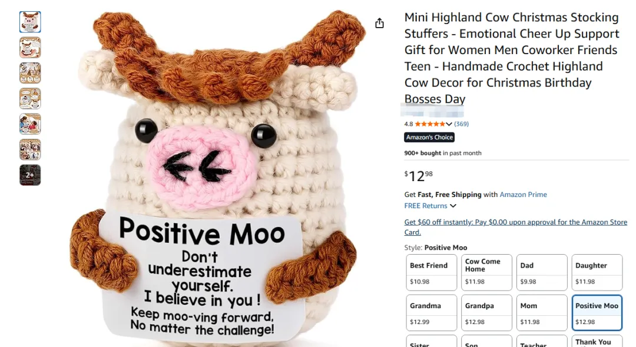Image resolution: width=636 pixels, height=347 pixels.
Task: Open the 369 reviews link
Action: (461, 124)
